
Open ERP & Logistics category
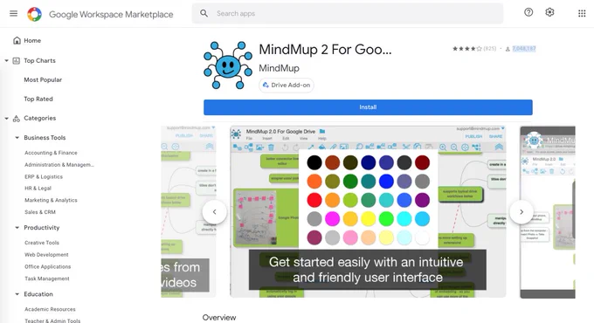pyautogui.click(x=44, y=177)
